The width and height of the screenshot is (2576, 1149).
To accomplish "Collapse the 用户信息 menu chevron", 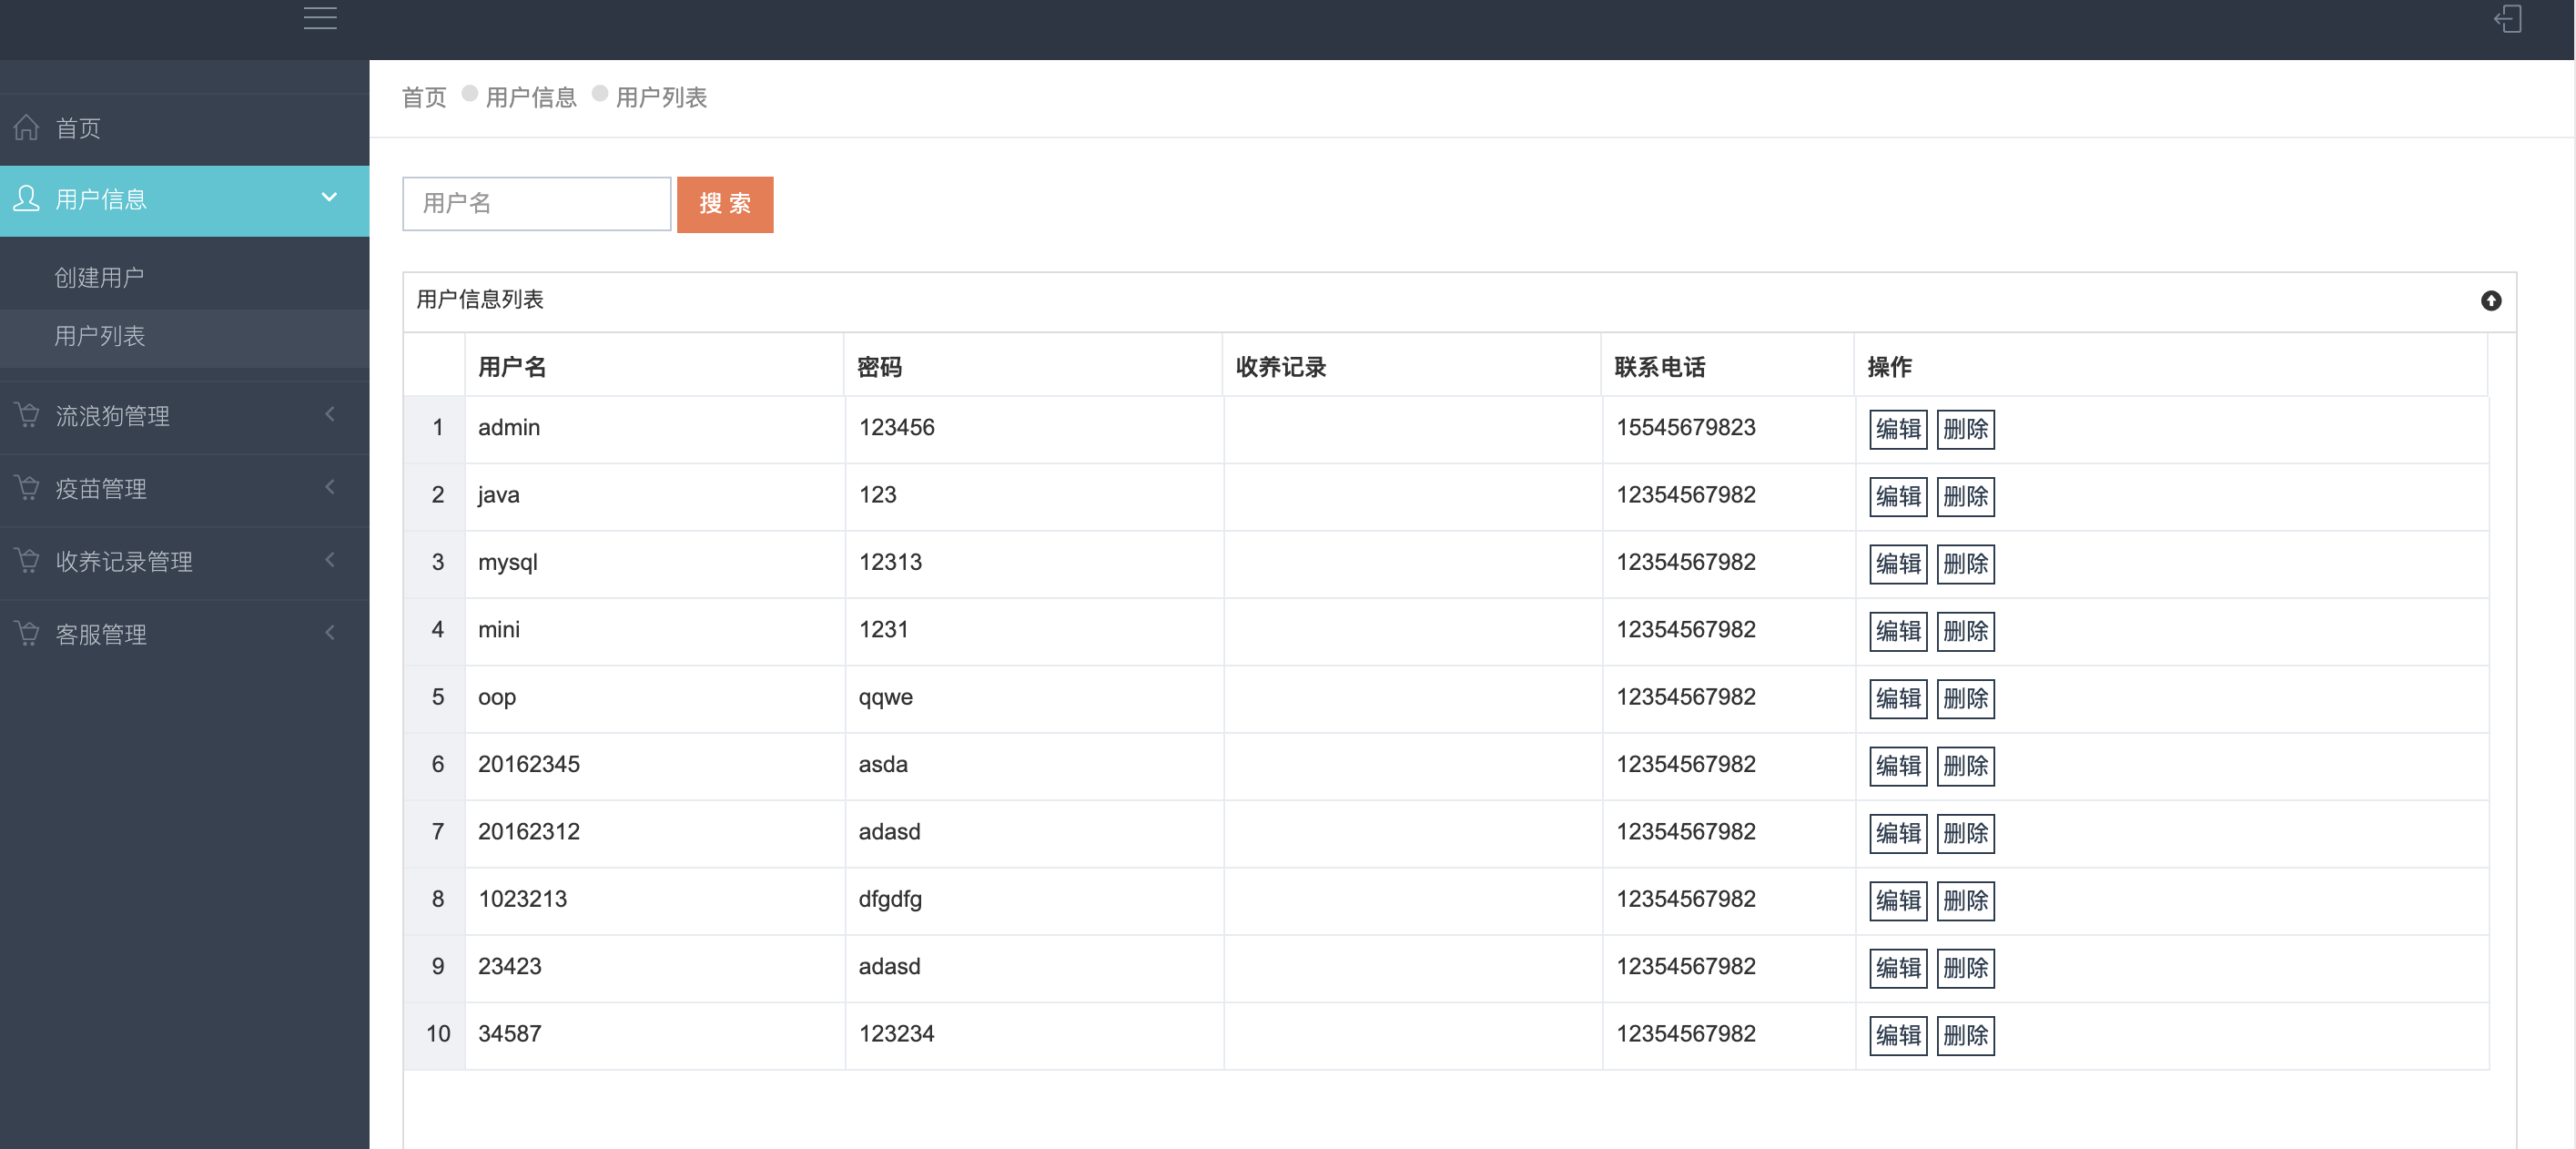I will coord(329,197).
